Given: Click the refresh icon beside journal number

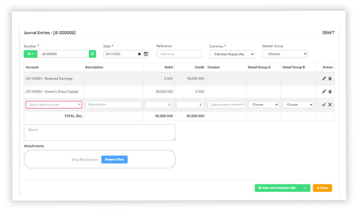Looking at the screenshot, I should 92,53.
